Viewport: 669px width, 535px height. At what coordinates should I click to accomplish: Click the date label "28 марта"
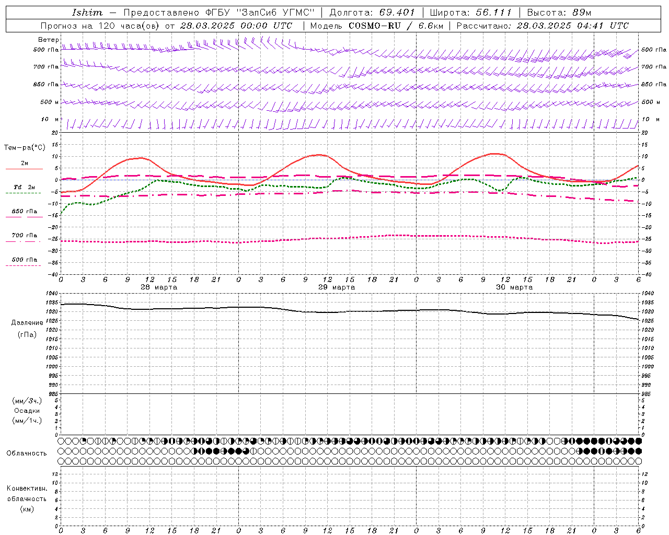point(159,287)
